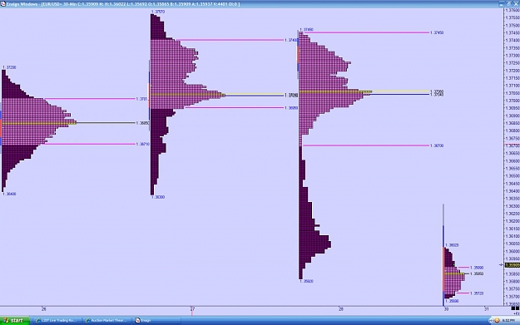Screen dimensions: 520x325
Task: Click the 1.37200 high label of profile 26
Action: [9, 67]
